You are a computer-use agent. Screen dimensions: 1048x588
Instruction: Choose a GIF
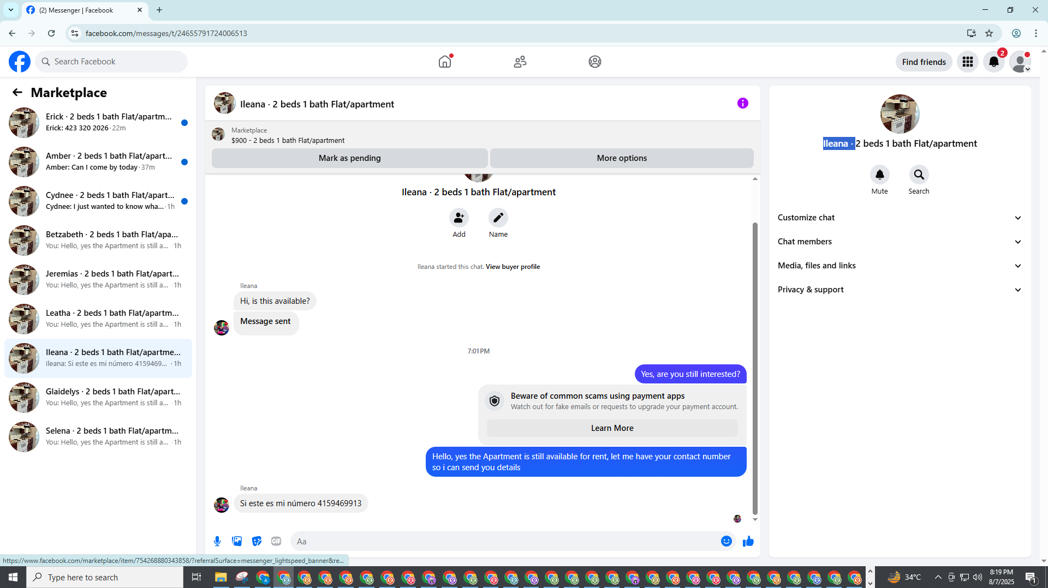click(276, 541)
